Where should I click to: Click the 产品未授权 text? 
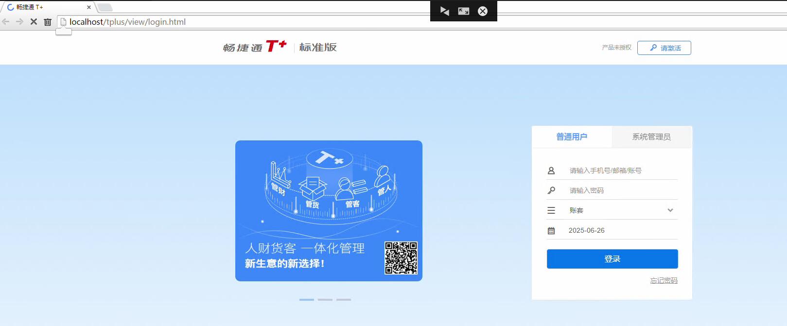point(616,48)
